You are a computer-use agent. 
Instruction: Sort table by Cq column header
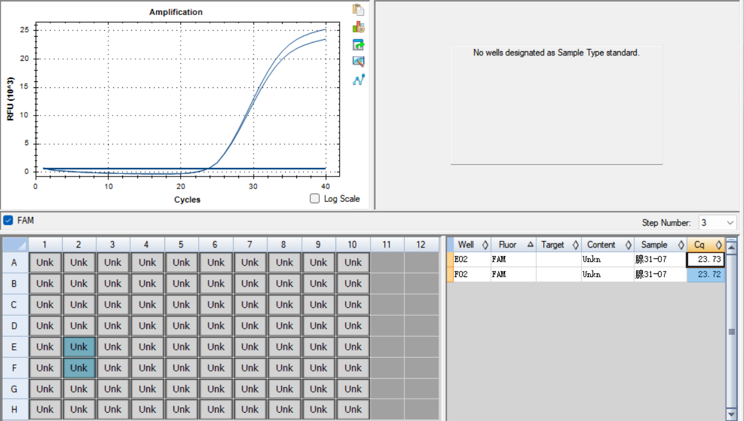(x=706, y=245)
